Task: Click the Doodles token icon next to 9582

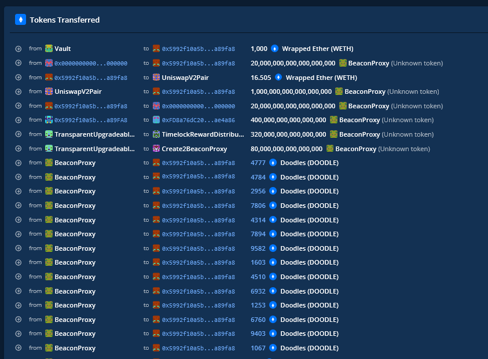Action: [273, 248]
